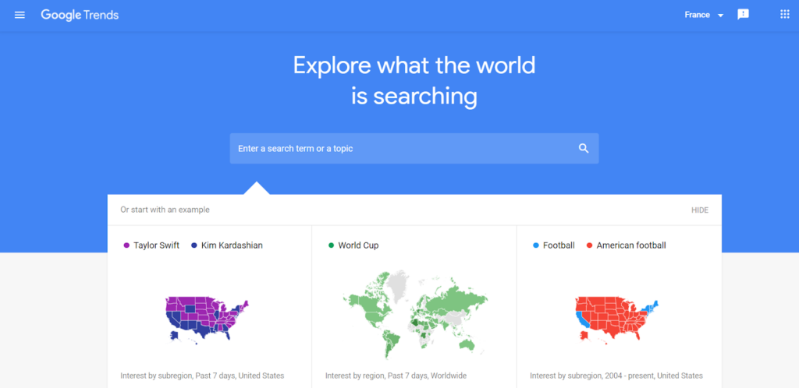Open the Taylor Swift US map
Image resolution: width=799 pixels, height=388 pixels.
(x=208, y=317)
